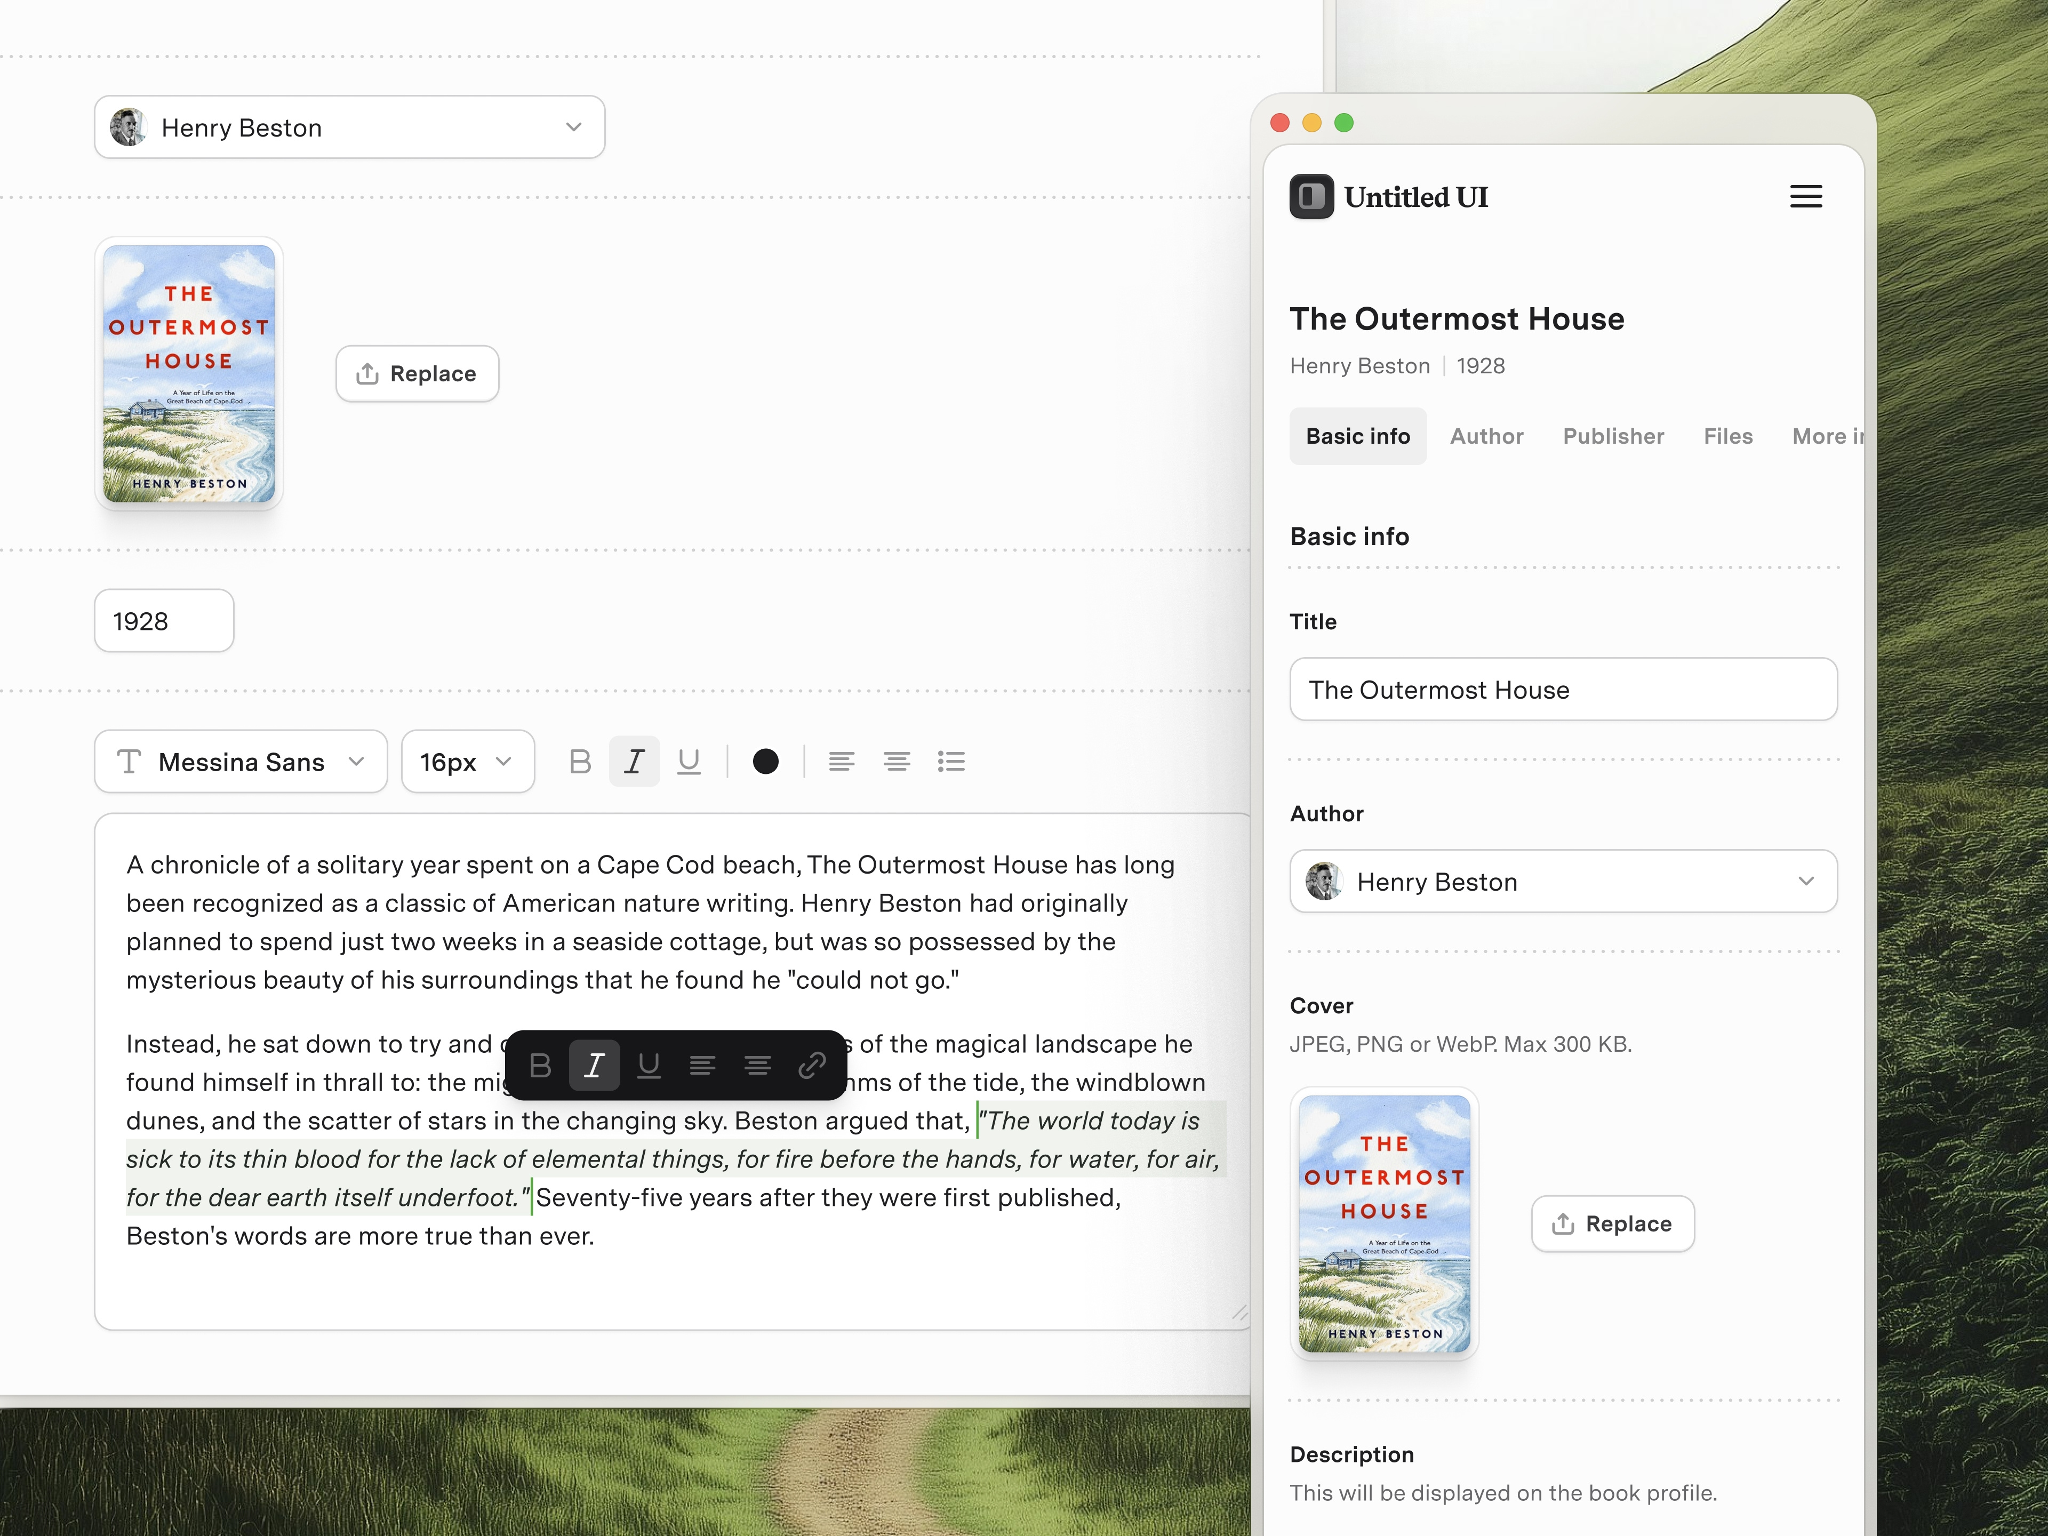Click the text 'JPEG, PNG or WebP. Max 300 KB.'
Image resolution: width=2048 pixels, height=1536 pixels.
click(1460, 1044)
